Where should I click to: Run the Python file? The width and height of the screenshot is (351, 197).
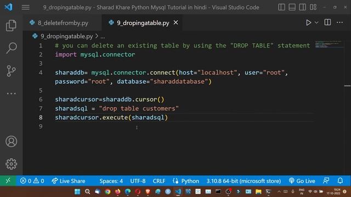(308, 22)
